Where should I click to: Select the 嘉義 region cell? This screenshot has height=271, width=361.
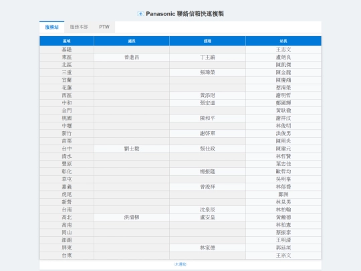click(x=67, y=187)
